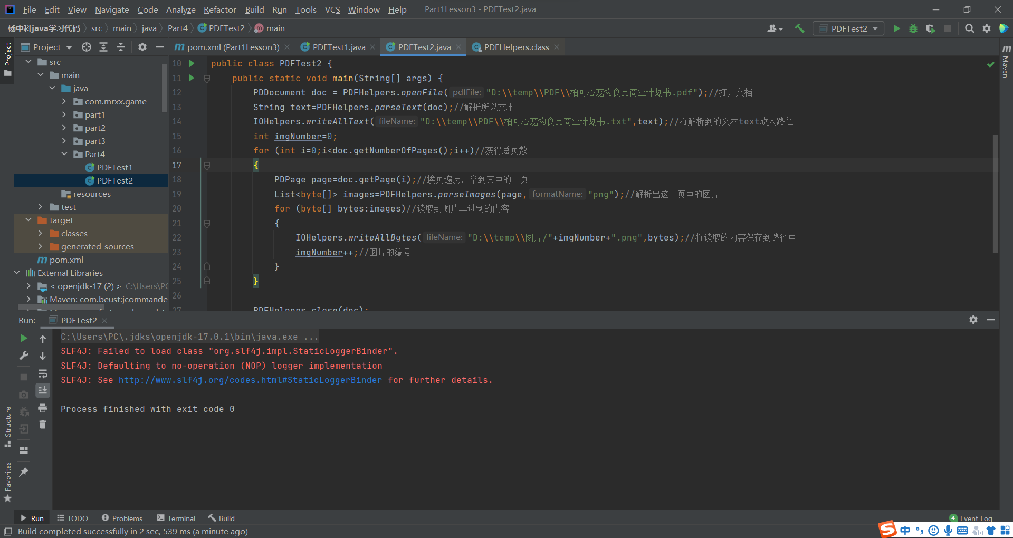Open the Refactor menu
Screen dimensions: 1013x538
pos(219,9)
